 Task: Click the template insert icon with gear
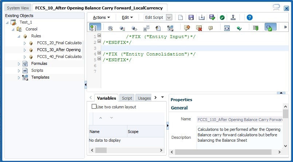[x=170, y=28]
